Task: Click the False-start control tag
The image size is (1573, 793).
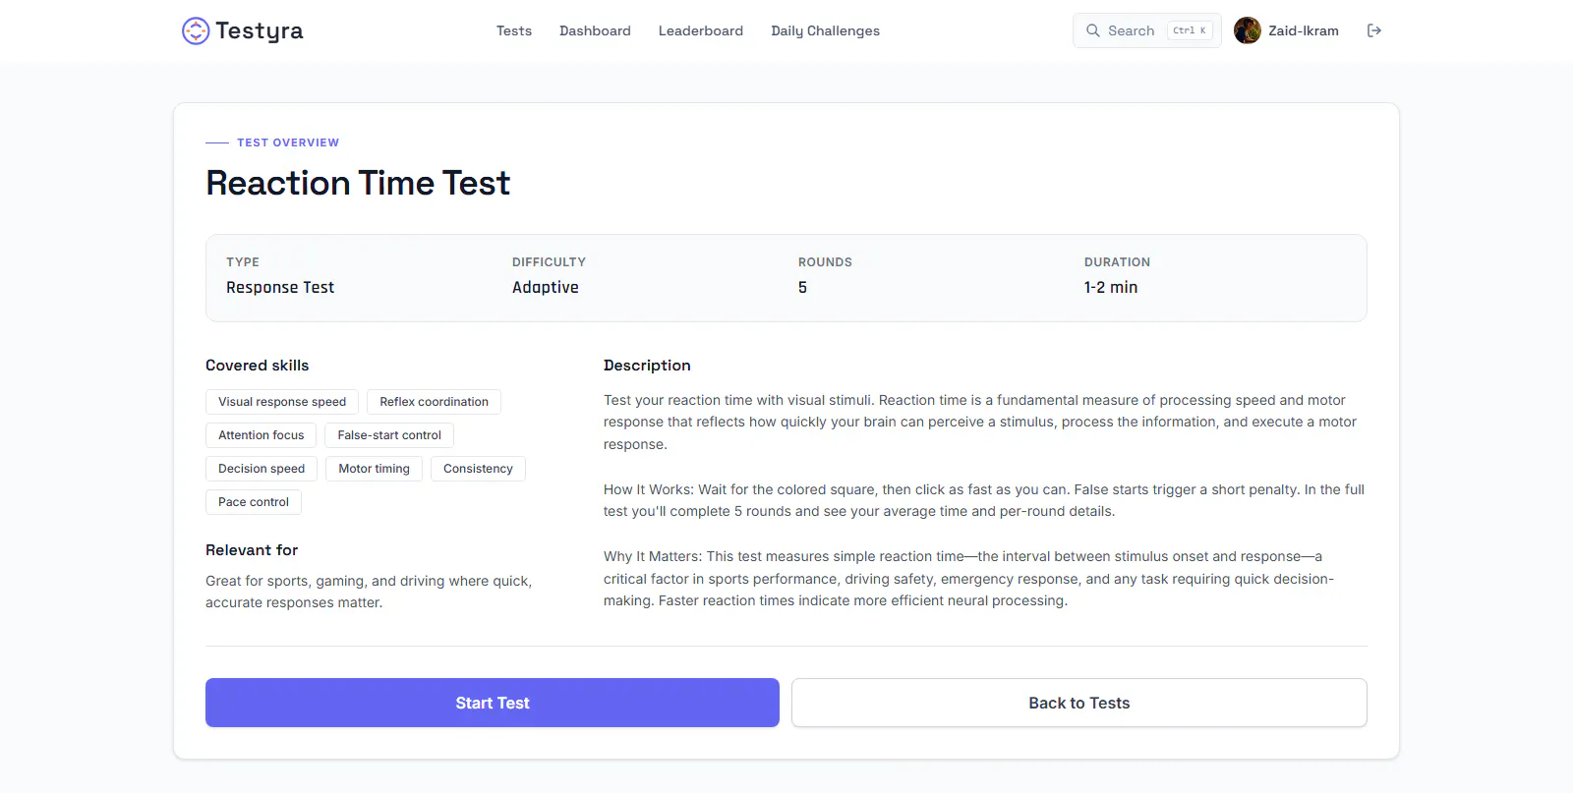Action: pos(389,435)
